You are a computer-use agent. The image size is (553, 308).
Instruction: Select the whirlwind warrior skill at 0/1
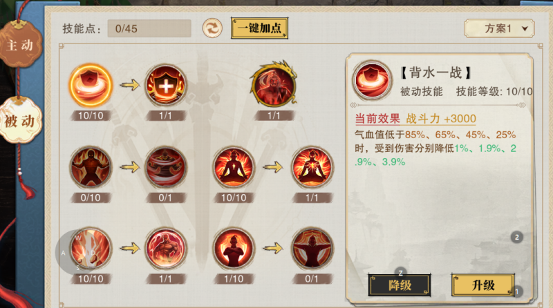point(165,167)
